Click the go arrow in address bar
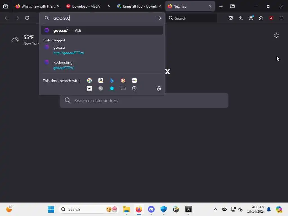This screenshot has width=288, height=216. tap(159, 18)
